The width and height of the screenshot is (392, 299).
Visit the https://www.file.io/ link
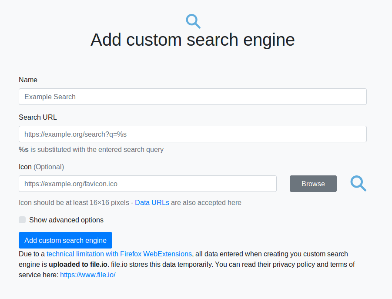tap(87, 275)
